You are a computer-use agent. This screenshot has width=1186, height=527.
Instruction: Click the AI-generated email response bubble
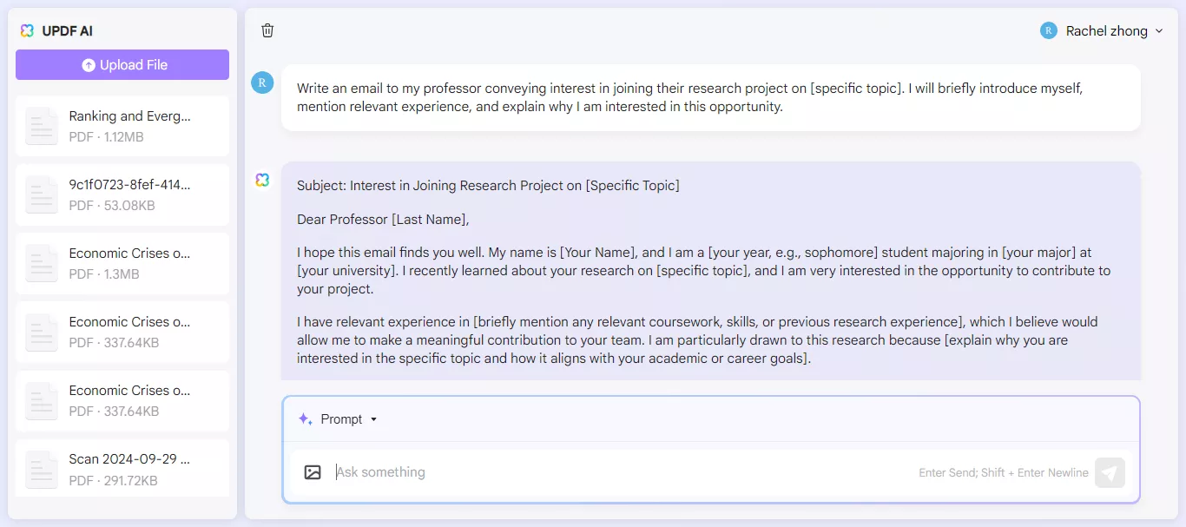click(711, 271)
